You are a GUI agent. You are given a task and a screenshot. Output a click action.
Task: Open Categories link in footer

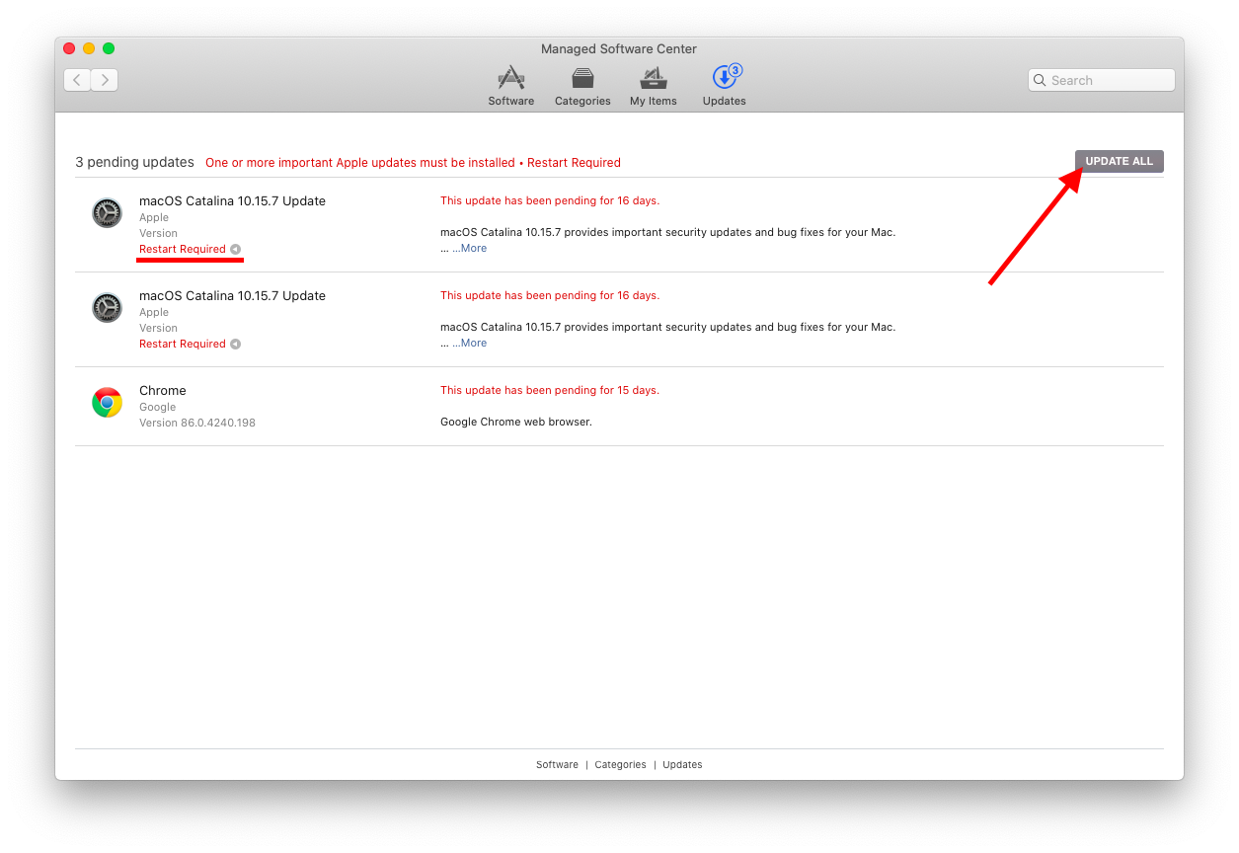620,765
